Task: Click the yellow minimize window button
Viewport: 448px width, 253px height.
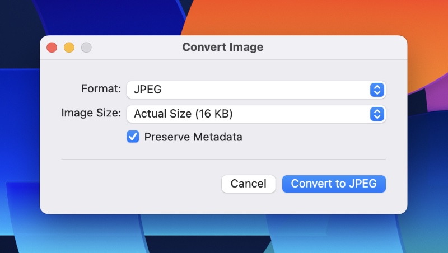Action: tap(69, 48)
